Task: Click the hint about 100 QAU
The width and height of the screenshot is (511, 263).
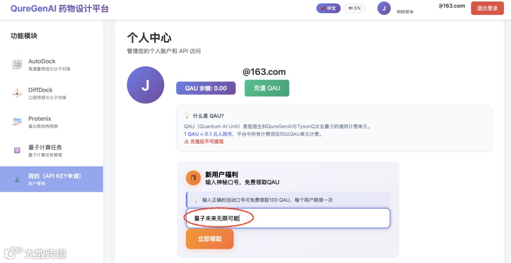Action: (x=267, y=200)
